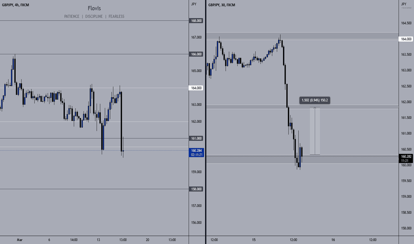This screenshot has height=244, width=414.
Task: Click the GBPJPY, 30, FXCM chart title
Action: click(x=222, y=5)
